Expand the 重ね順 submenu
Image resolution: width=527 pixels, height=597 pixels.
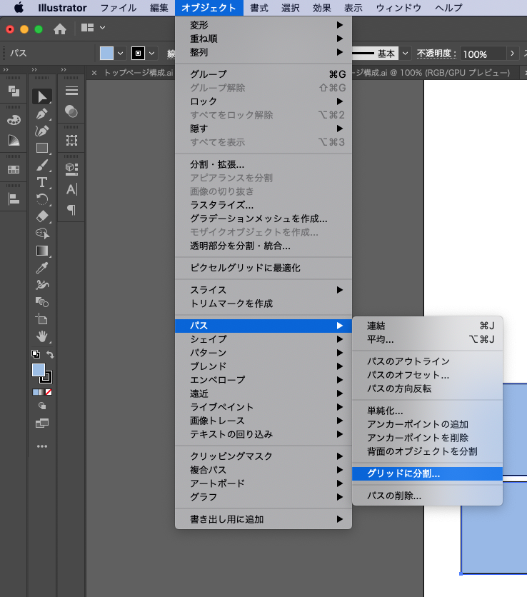263,39
